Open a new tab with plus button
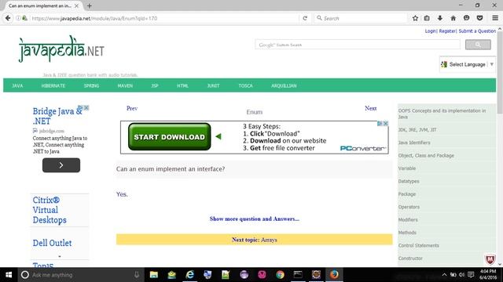This screenshot has width=503, height=282. 89,5
